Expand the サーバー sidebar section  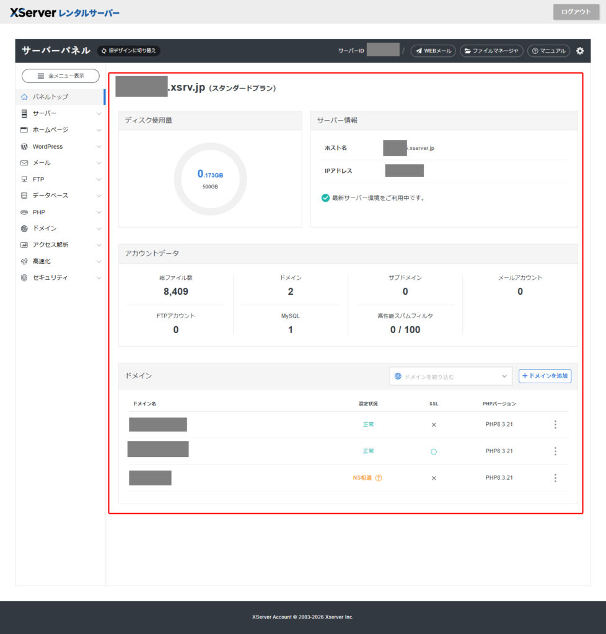(61, 114)
